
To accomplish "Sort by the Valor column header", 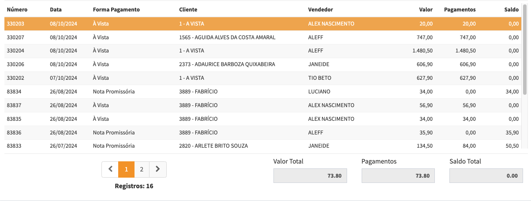I will pyautogui.click(x=426, y=9).
